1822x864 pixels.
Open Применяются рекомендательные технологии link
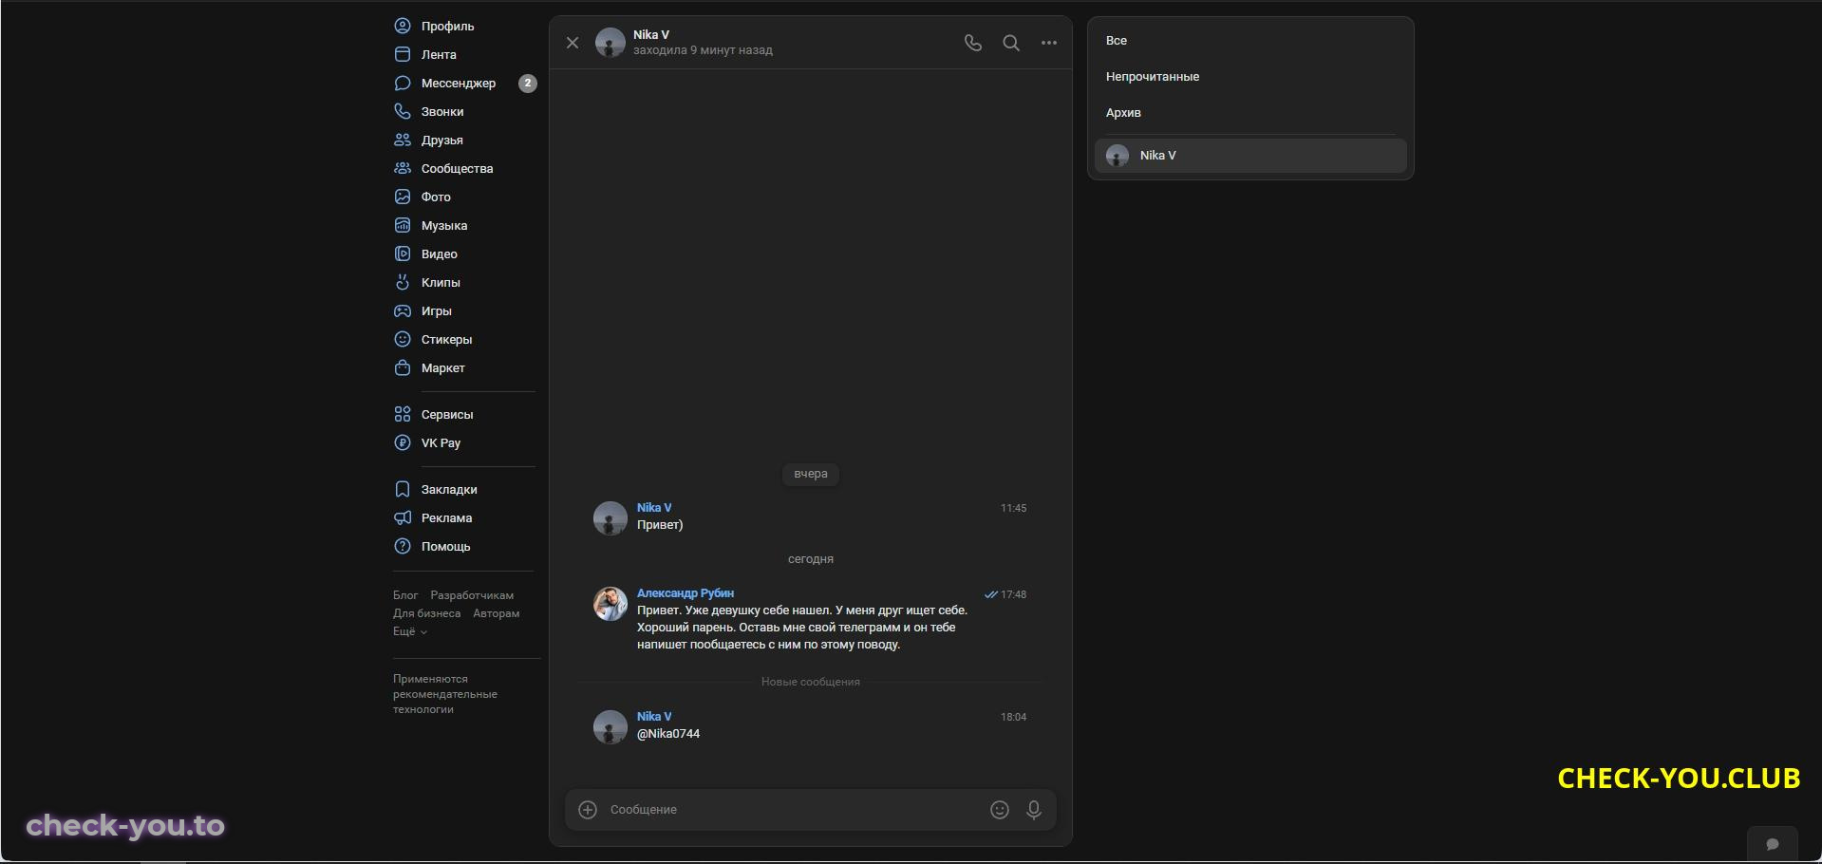coord(445,694)
